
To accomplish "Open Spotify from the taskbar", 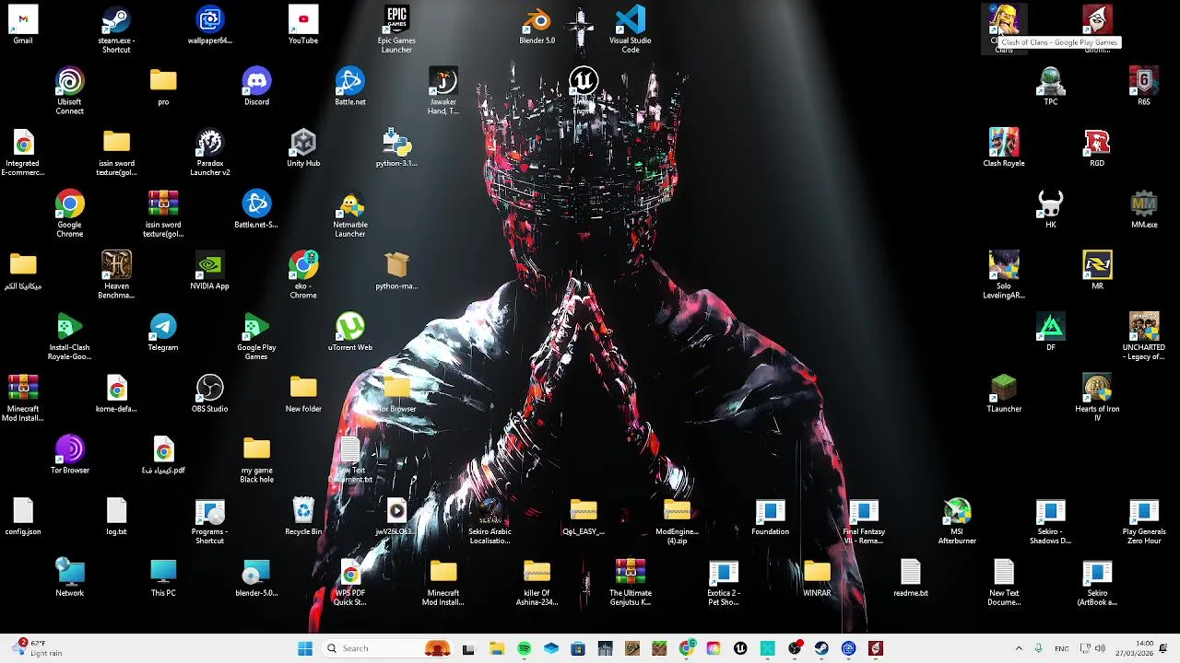I will click(524, 648).
